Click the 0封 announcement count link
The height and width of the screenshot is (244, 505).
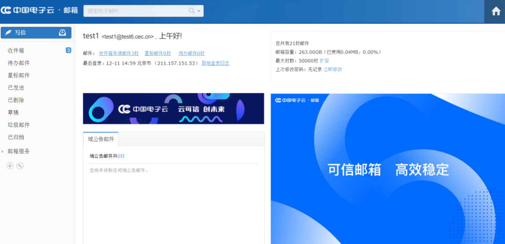coord(121,156)
